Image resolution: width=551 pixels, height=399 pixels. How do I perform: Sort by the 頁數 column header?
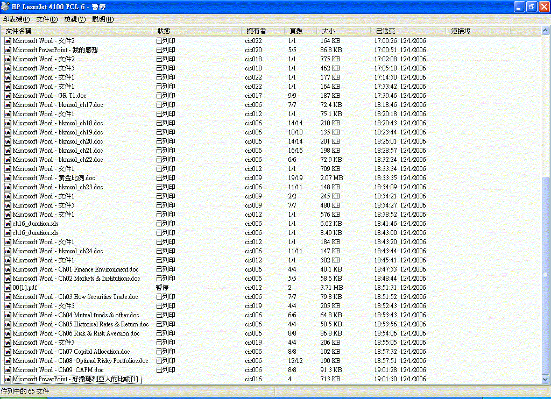[x=301, y=31]
